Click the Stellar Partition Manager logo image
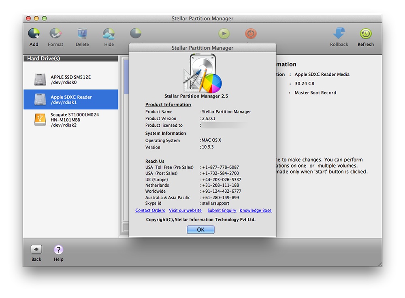The image size is (405, 298). pos(202,73)
